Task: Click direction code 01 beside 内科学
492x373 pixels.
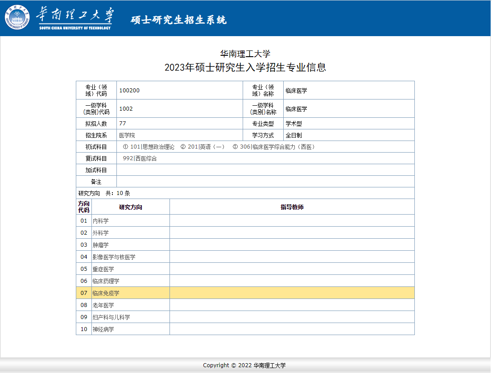Action: pyautogui.click(x=84, y=221)
